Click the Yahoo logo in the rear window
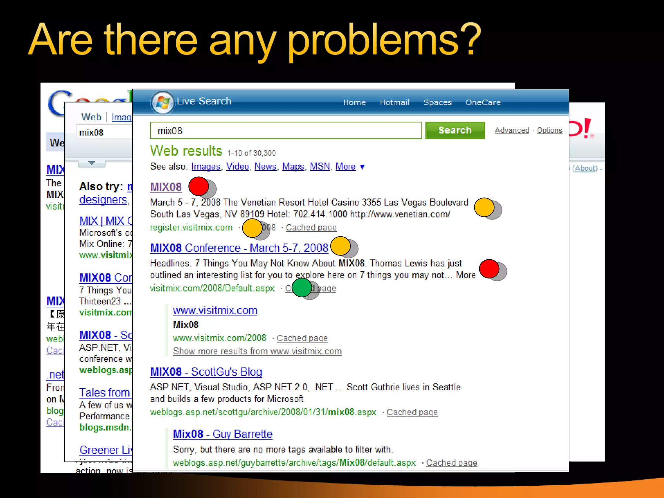The height and width of the screenshot is (498, 664). pyautogui.click(x=582, y=128)
